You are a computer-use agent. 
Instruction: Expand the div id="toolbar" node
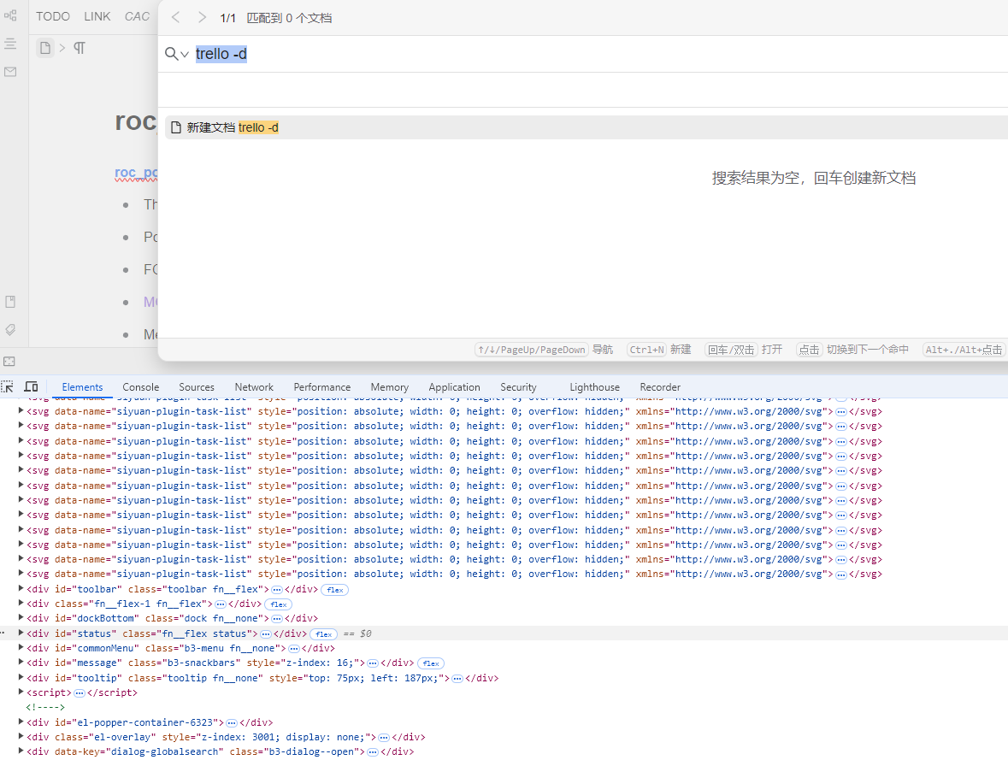(x=21, y=589)
